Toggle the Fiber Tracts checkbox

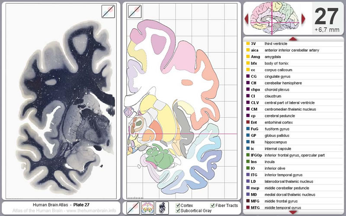pyautogui.click(x=212, y=206)
